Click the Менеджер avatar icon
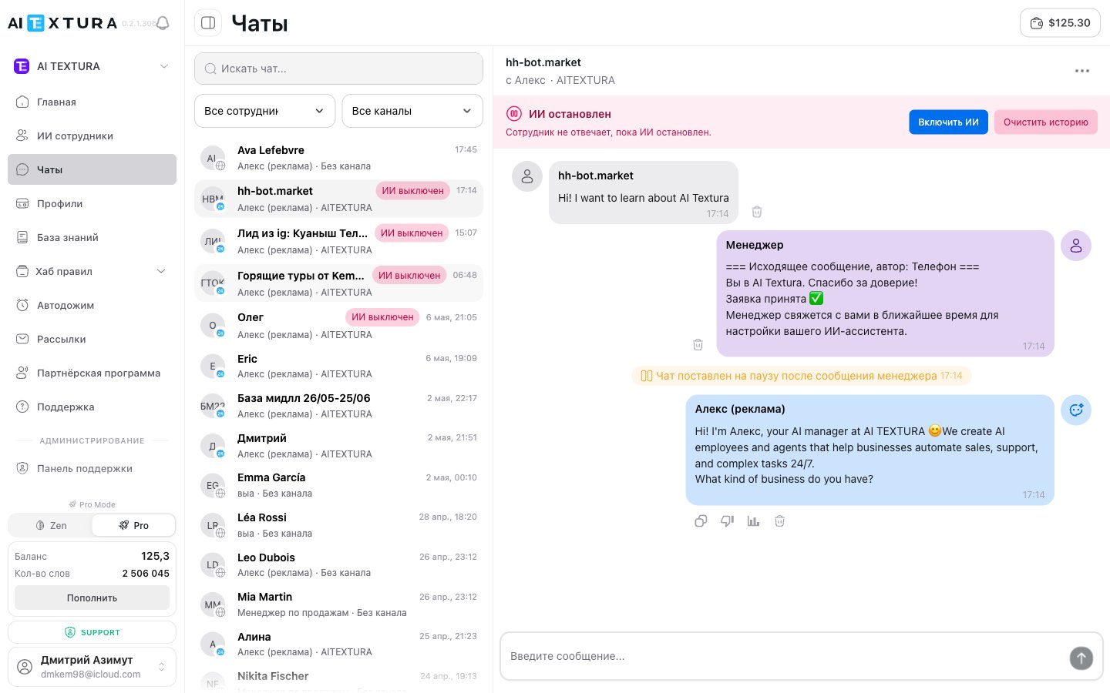Viewport: 1110px width, 693px height. pos(1076,246)
